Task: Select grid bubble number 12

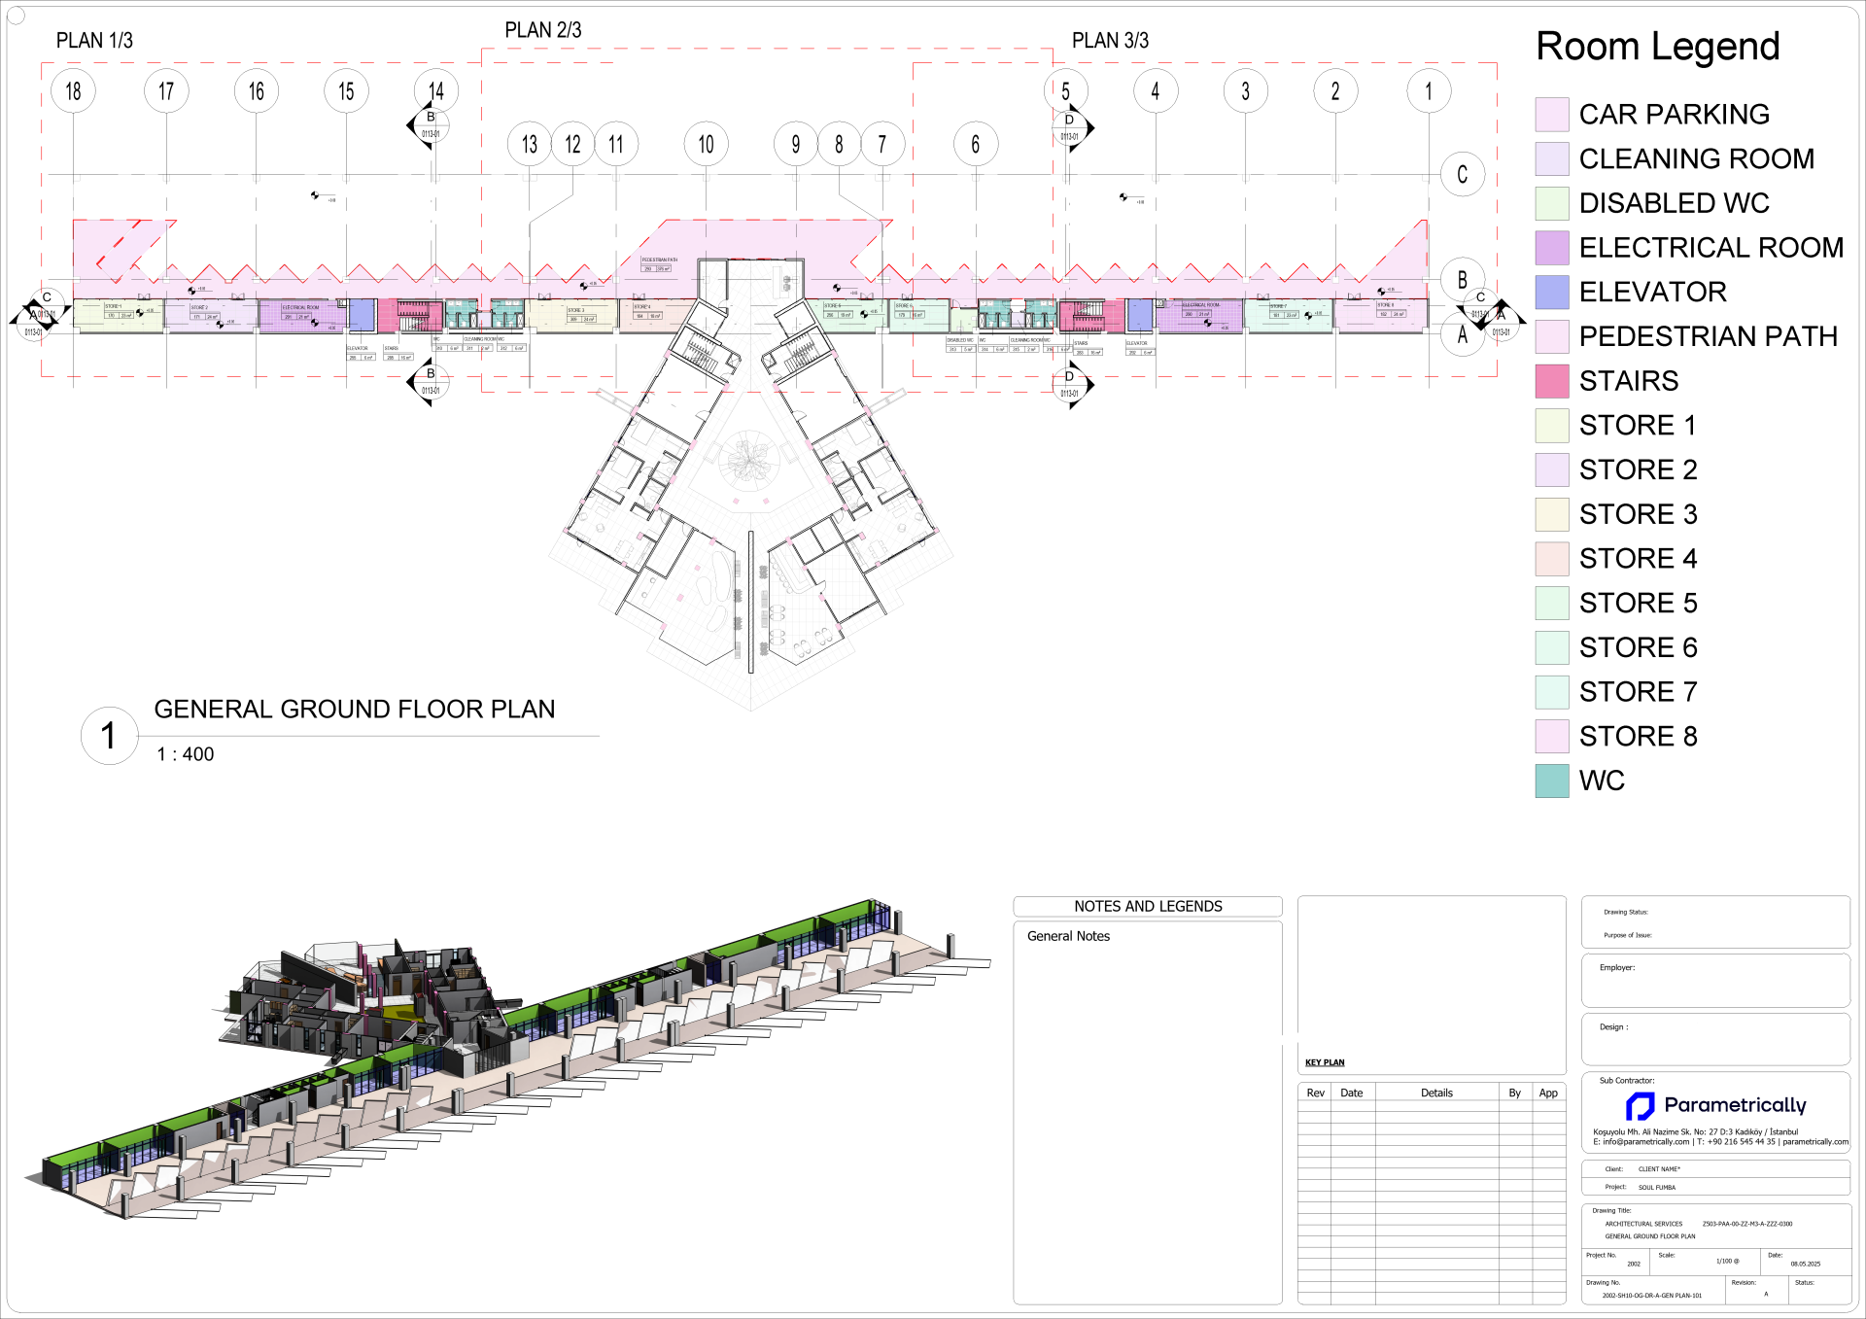Action: tap(572, 144)
